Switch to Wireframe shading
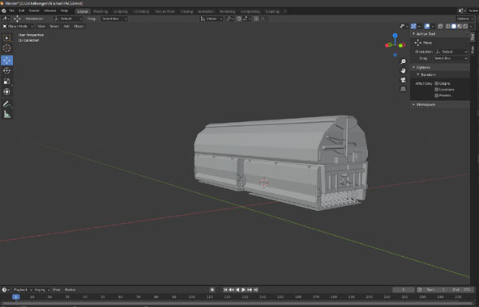 448,27
